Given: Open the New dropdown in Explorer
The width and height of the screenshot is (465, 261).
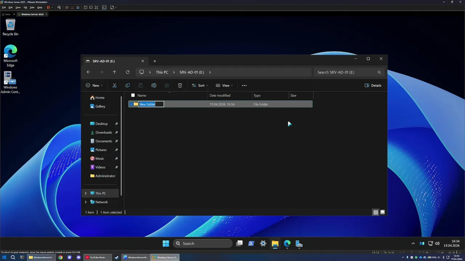Looking at the screenshot, I should point(94,86).
